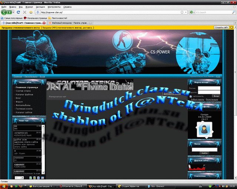Reload the page with the refresh icon
This screenshot has width=237, height=189.
pos(18,12)
